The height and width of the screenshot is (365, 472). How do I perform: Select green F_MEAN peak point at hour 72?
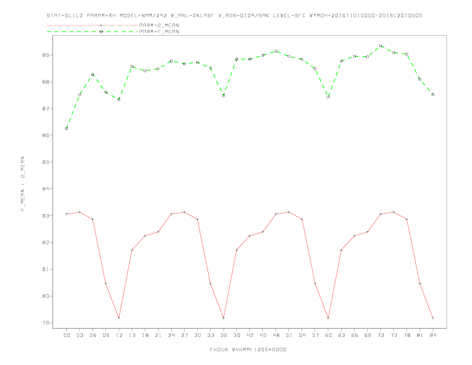click(381, 46)
